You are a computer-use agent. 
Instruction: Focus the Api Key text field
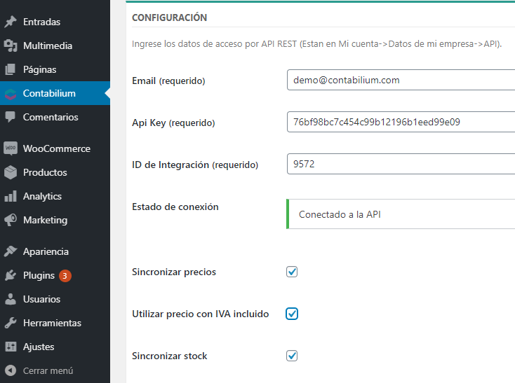pyautogui.click(x=401, y=122)
